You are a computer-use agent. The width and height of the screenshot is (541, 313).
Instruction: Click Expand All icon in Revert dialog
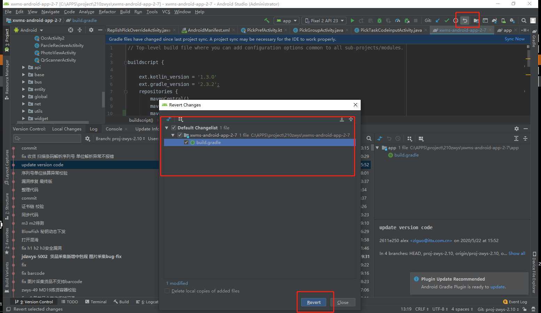coord(342,119)
